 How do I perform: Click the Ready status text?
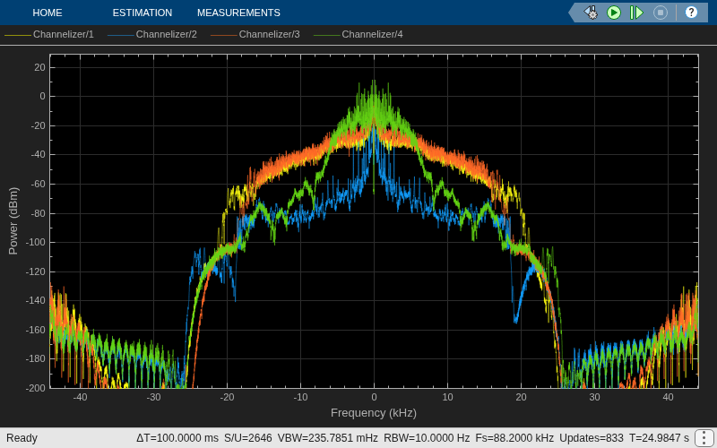point(22,438)
